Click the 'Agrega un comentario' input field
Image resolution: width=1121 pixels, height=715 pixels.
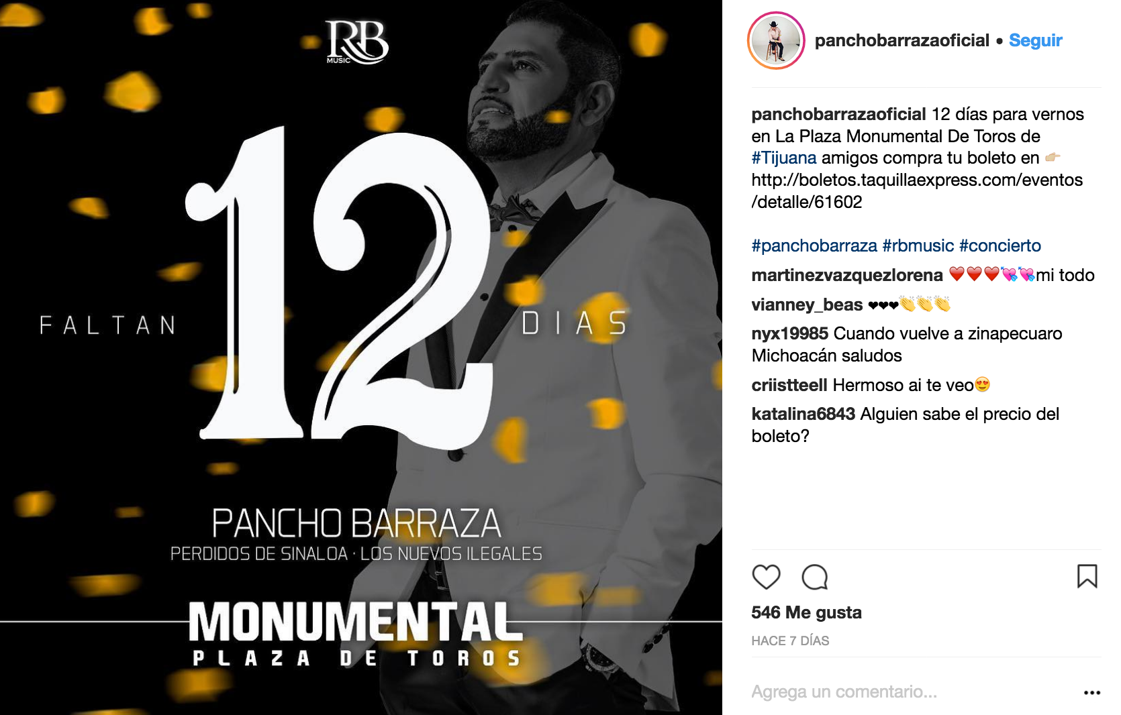pyautogui.click(x=913, y=692)
